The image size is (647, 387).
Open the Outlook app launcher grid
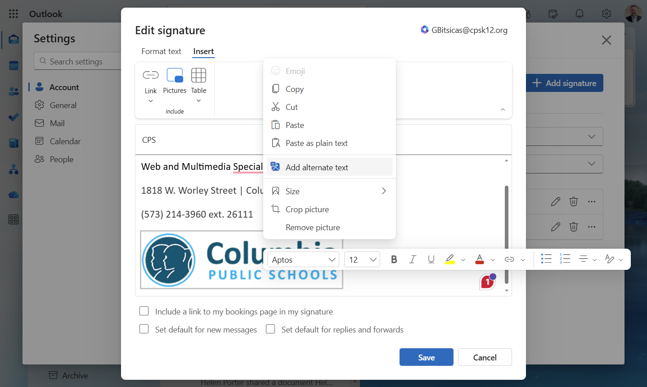pyautogui.click(x=13, y=14)
